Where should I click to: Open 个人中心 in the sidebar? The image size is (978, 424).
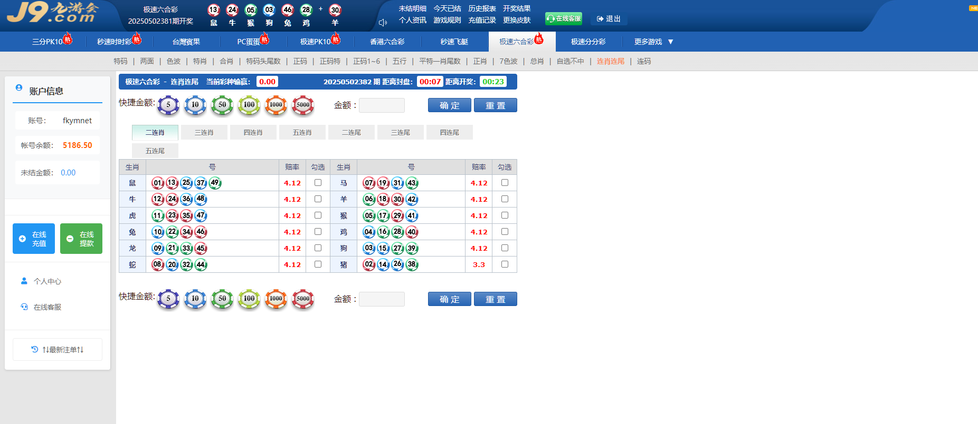click(47, 281)
